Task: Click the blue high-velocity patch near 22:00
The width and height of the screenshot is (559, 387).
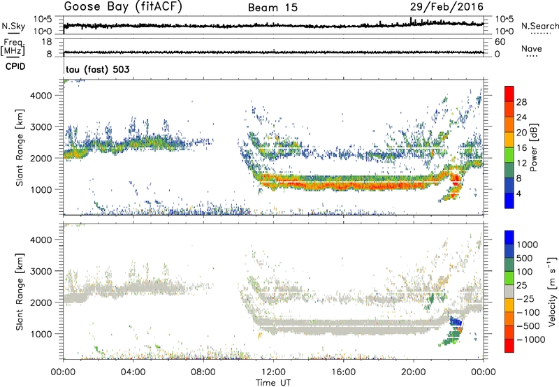Action: (456, 321)
